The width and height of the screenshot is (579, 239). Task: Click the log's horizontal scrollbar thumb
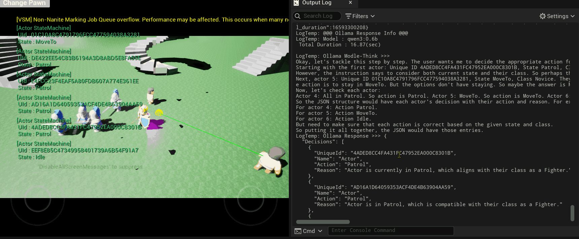(x=323, y=222)
